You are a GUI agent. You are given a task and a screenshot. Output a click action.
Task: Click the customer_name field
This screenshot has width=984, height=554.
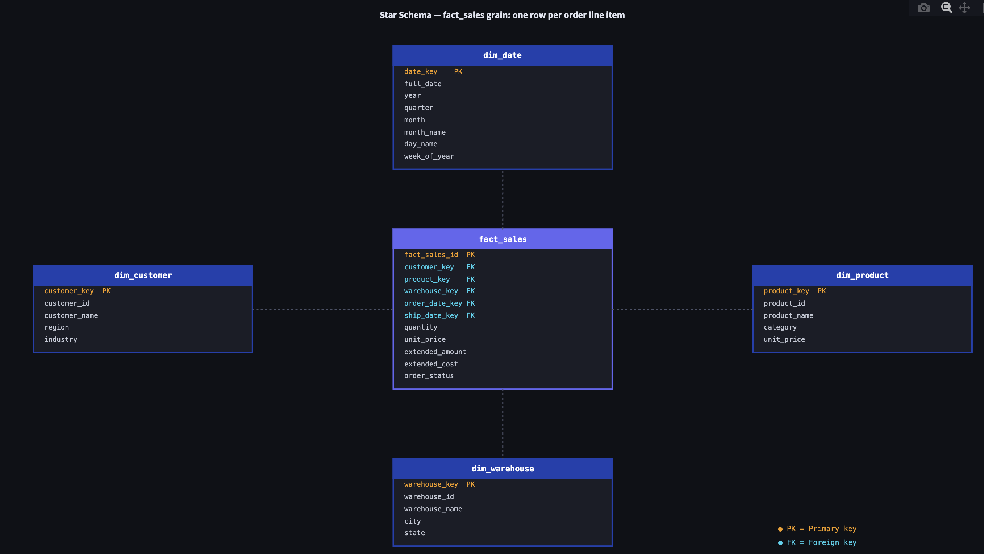click(x=71, y=315)
